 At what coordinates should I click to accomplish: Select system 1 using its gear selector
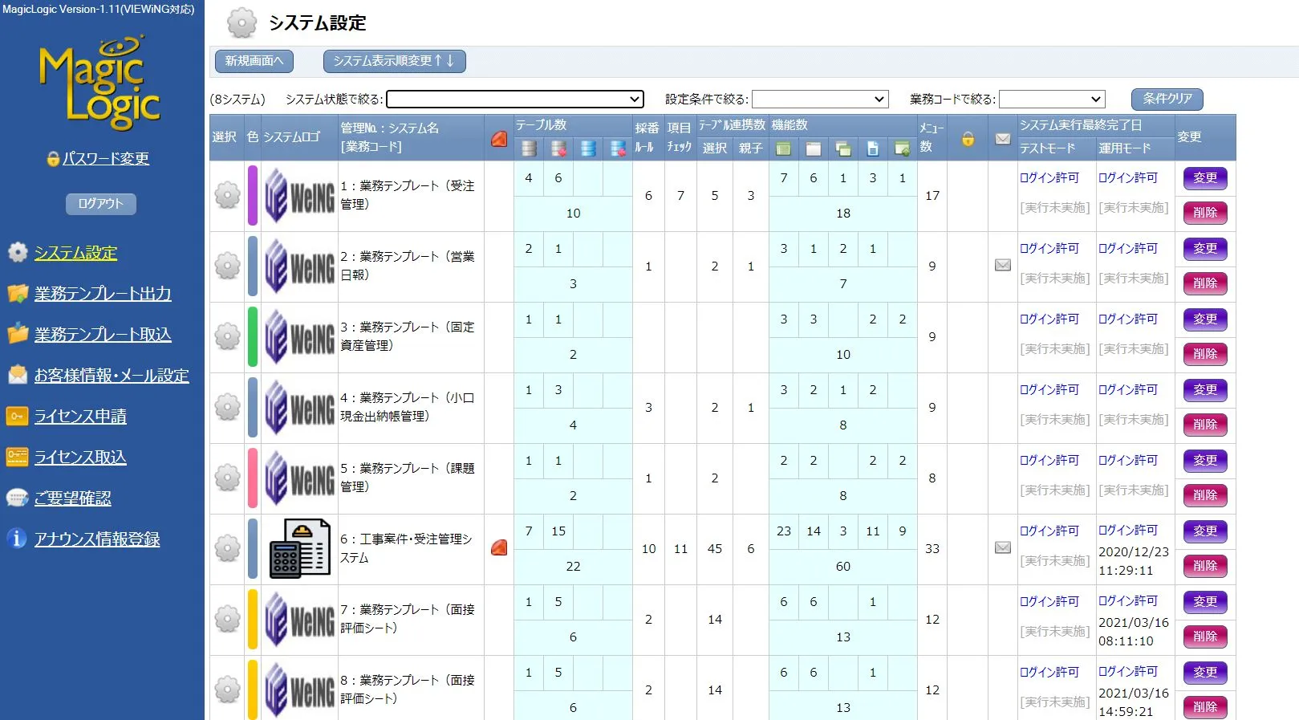(227, 195)
